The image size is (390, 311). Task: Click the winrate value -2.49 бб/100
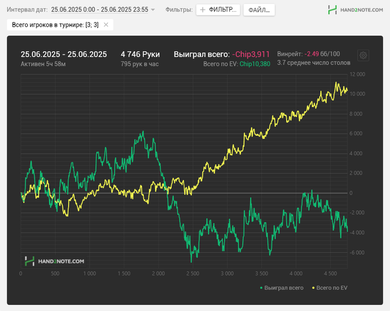322,54
